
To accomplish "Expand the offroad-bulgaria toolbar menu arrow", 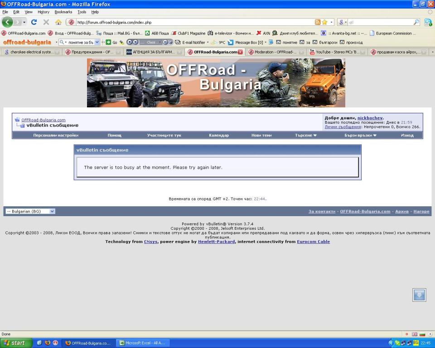I will (56, 42).
